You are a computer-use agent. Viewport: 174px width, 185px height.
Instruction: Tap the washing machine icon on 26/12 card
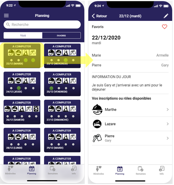(x=36, y=109)
